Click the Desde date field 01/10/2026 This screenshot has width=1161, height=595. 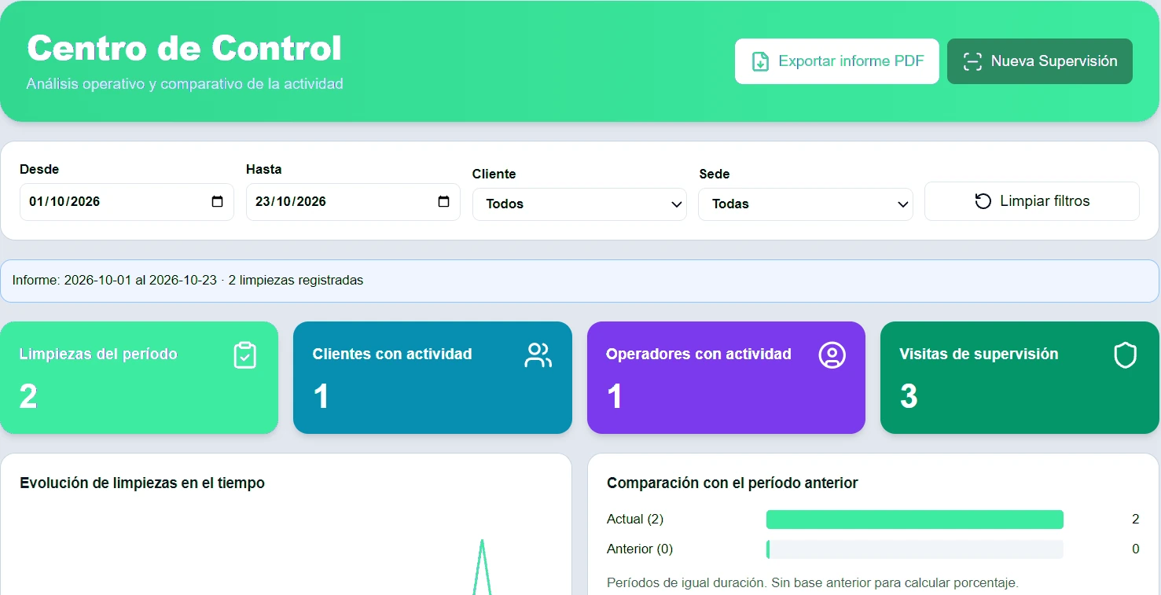[x=127, y=202]
